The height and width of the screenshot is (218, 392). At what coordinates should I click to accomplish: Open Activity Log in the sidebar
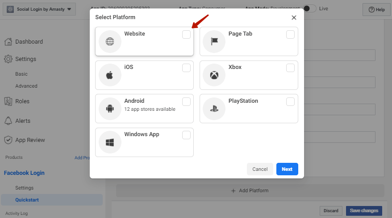pos(17,214)
